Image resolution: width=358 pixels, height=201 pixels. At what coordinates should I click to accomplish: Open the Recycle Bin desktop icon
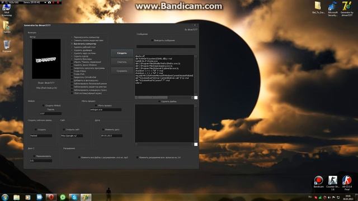click(x=7, y=46)
